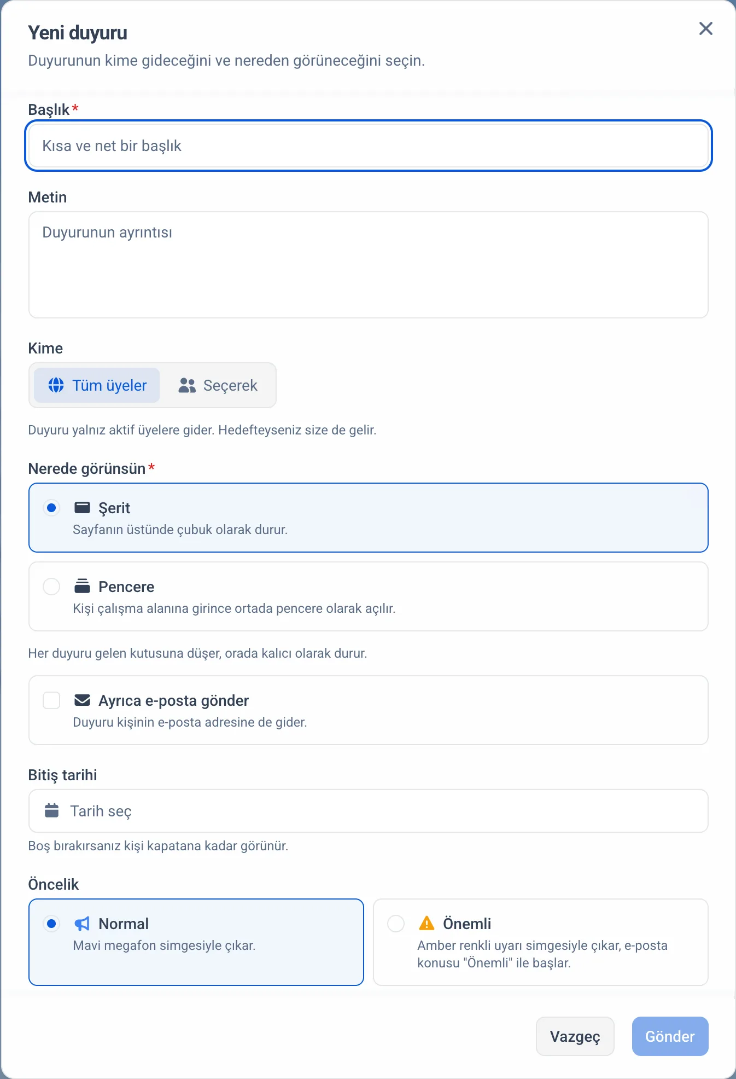Viewport: 736px width, 1079px height.
Task: Click the Vazgeç button
Action: [x=575, y=1036]
